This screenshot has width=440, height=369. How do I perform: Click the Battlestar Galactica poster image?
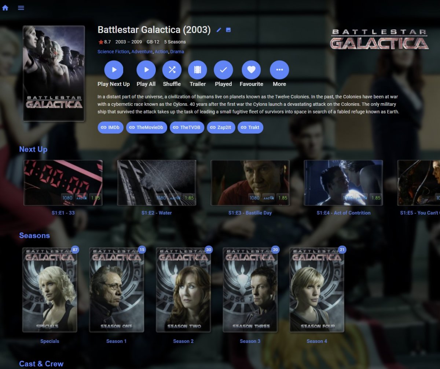pos(54,73)
